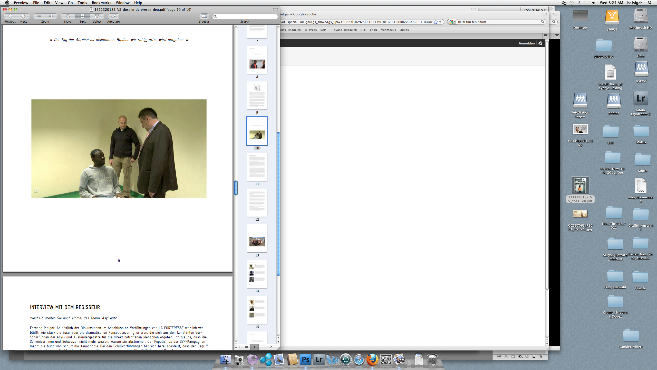Click the sidebar edit pencil icon
The width and height of the screenshot is (657, 370).
(271, 347)
